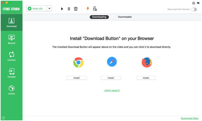Switch to the Downloaded tab
This screenshot has width=202, height=121.
(125, 17)
